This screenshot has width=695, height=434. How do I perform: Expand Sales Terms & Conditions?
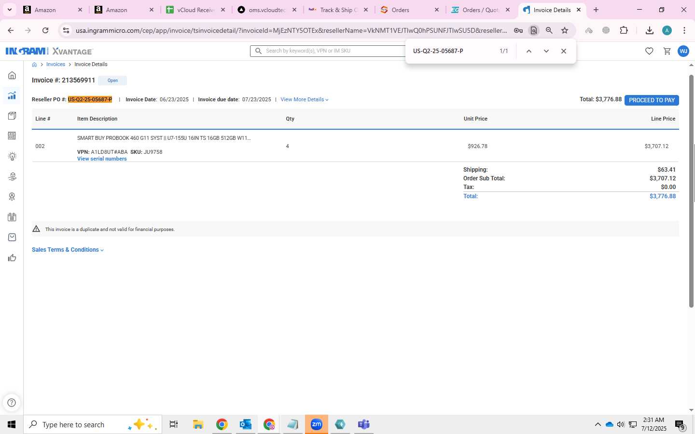click(x=68, y=250)
